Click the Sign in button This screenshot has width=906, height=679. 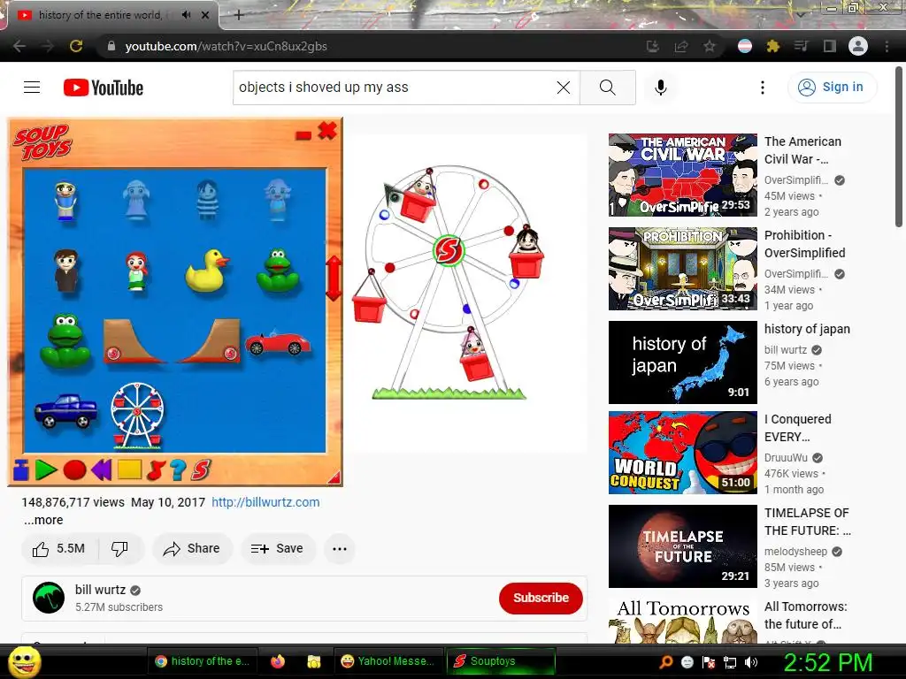click(x=832, y=88)
